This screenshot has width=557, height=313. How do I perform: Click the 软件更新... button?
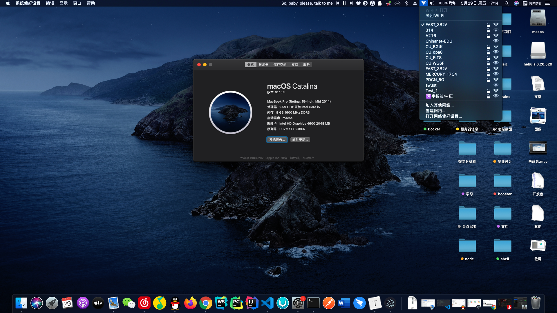[300, 140]
